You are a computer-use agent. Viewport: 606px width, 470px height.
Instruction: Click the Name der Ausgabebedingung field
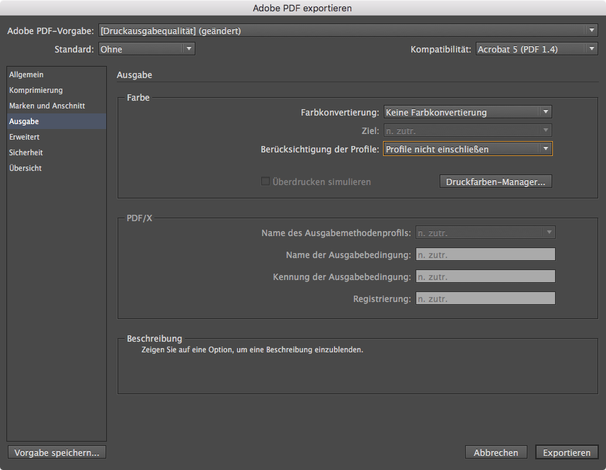(486, 254)
